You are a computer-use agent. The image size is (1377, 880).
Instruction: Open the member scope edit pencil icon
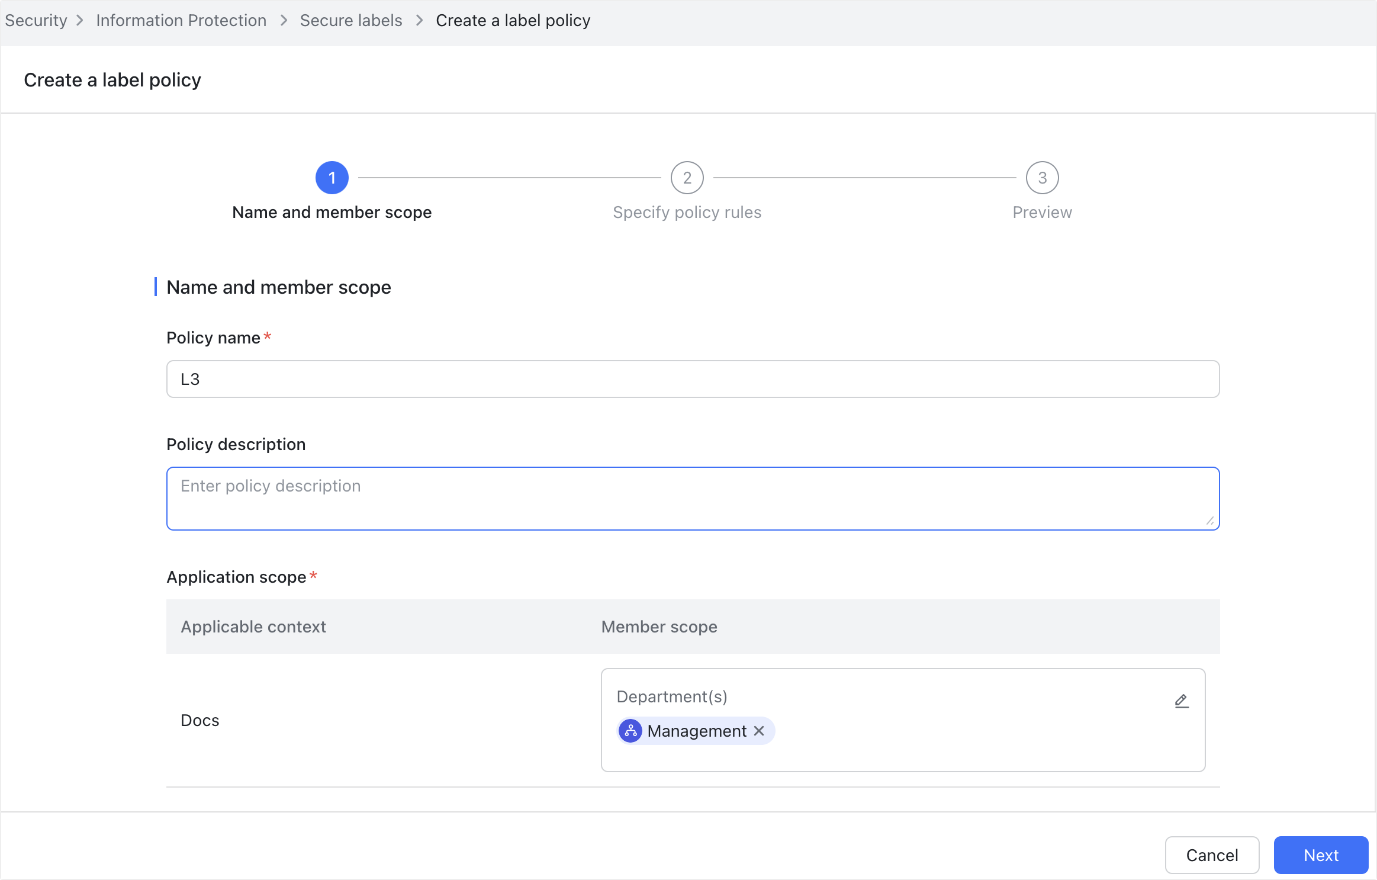click(x=1182, y=701)
